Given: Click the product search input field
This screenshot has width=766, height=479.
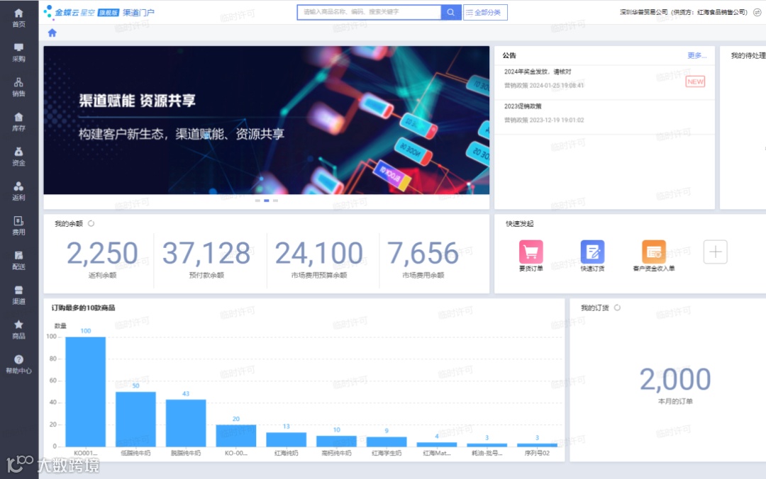Looking at the screenshot, I should click(x=369, y=12).
